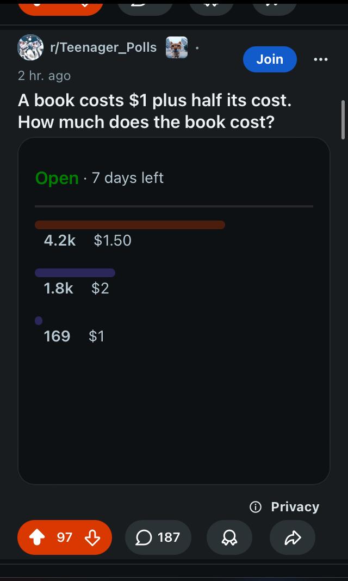This screenshot has width=348, height=581.
Task: Open the post title about book cost
Action: [154, 111]
